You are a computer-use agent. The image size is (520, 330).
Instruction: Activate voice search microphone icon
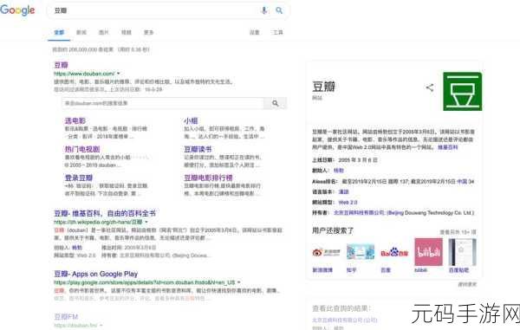coord(264,10)
